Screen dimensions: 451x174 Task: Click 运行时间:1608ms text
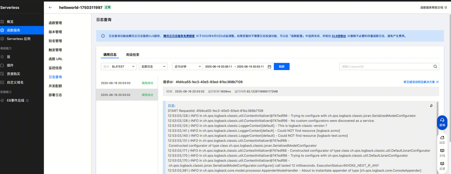click(219, 91)
